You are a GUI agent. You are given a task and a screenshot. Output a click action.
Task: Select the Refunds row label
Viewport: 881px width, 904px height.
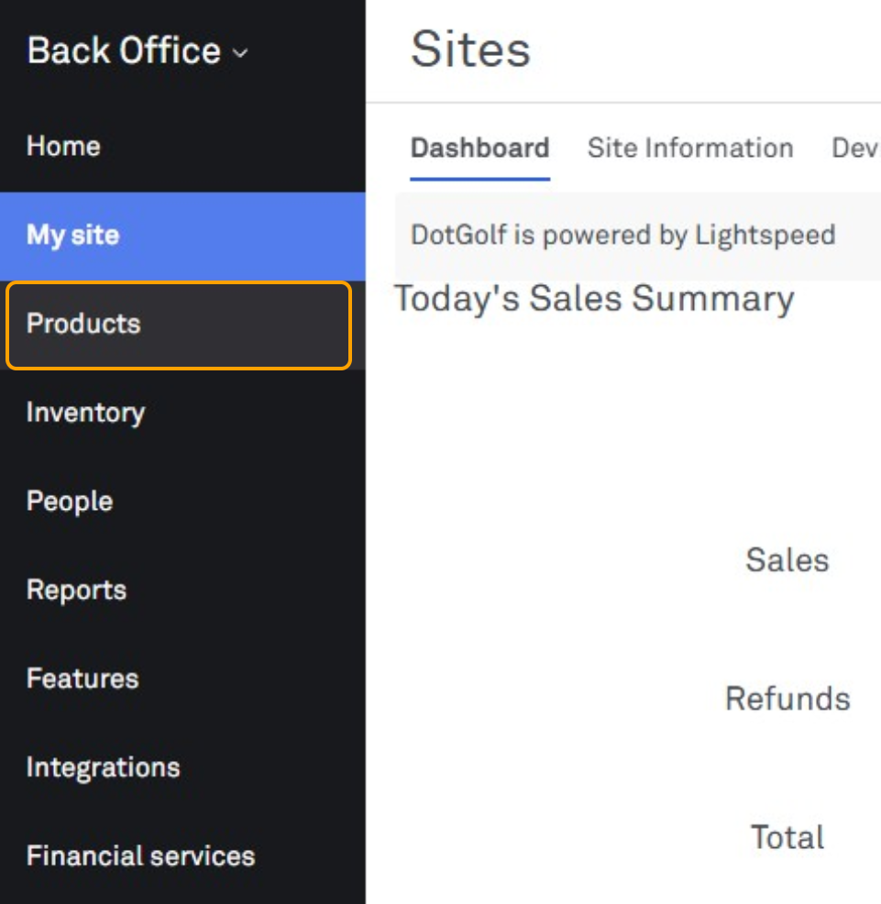[787, 699]
